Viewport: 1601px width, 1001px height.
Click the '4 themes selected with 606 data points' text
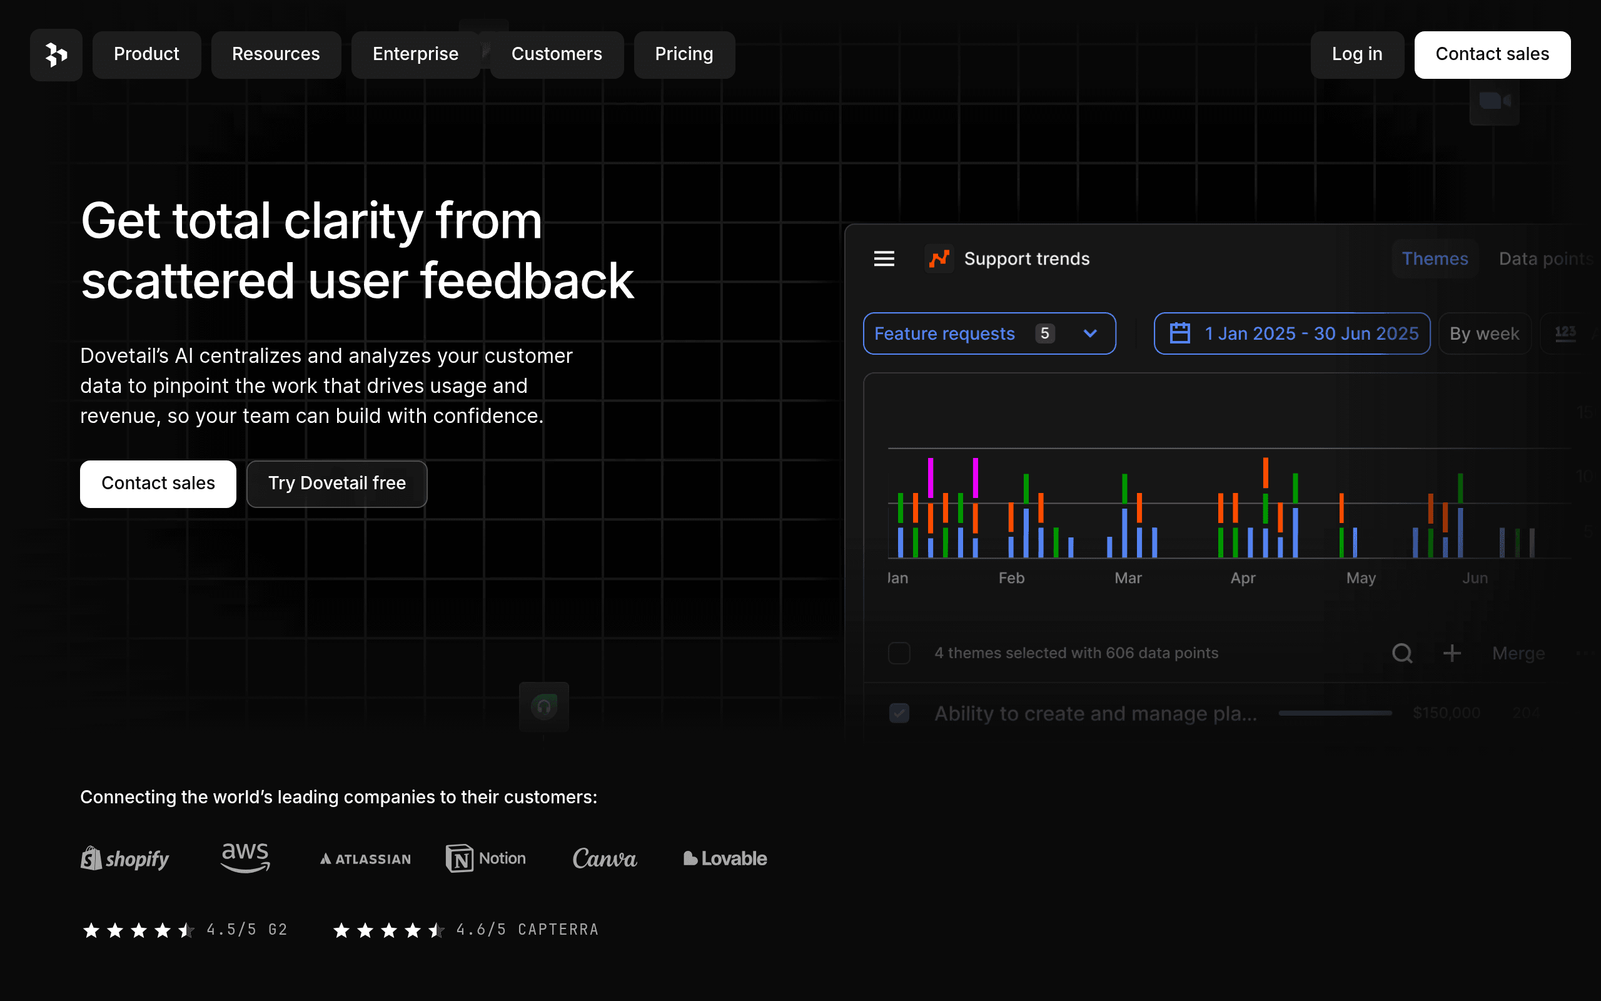(1076, 653)
